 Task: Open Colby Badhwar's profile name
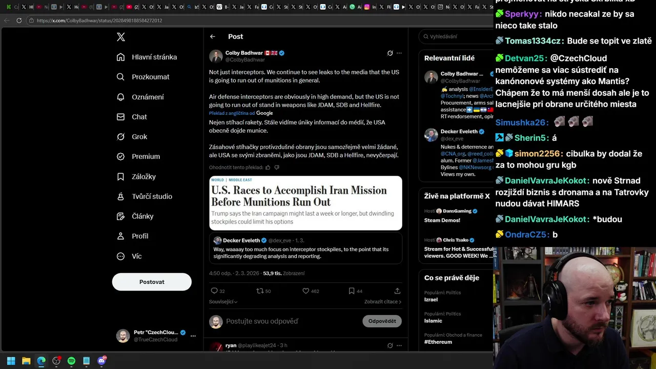(x=244, y=53)
